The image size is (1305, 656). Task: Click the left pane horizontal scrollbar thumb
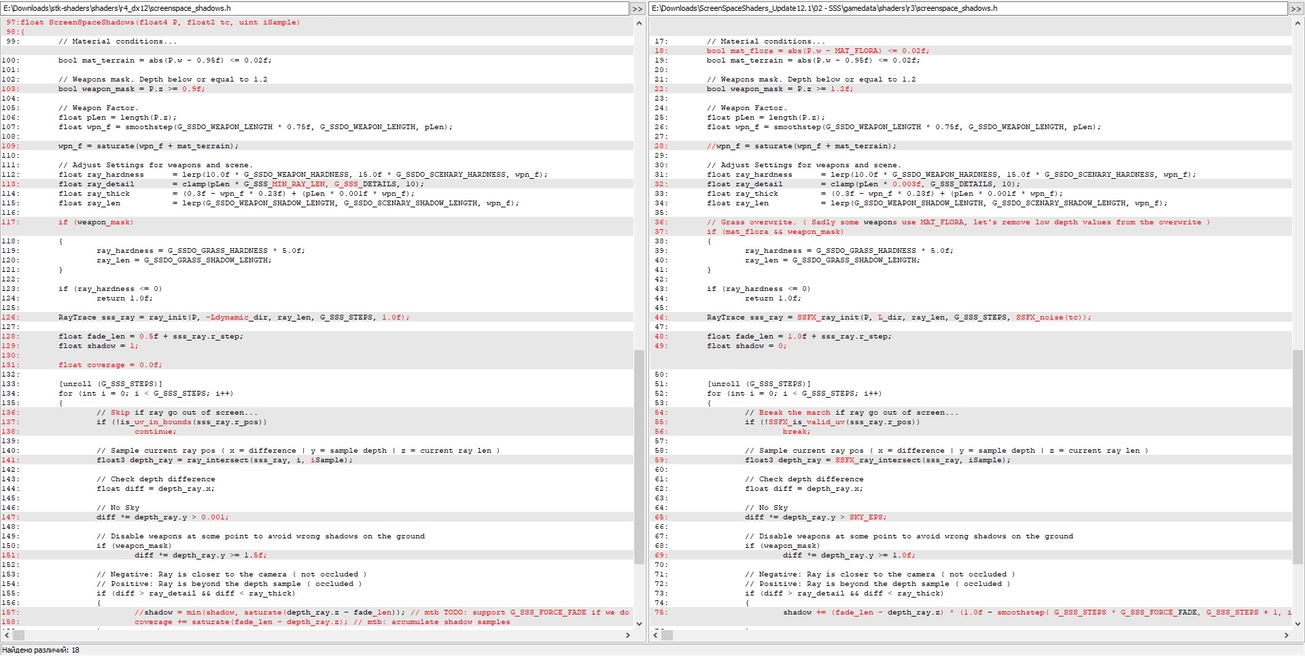point(19,635)
